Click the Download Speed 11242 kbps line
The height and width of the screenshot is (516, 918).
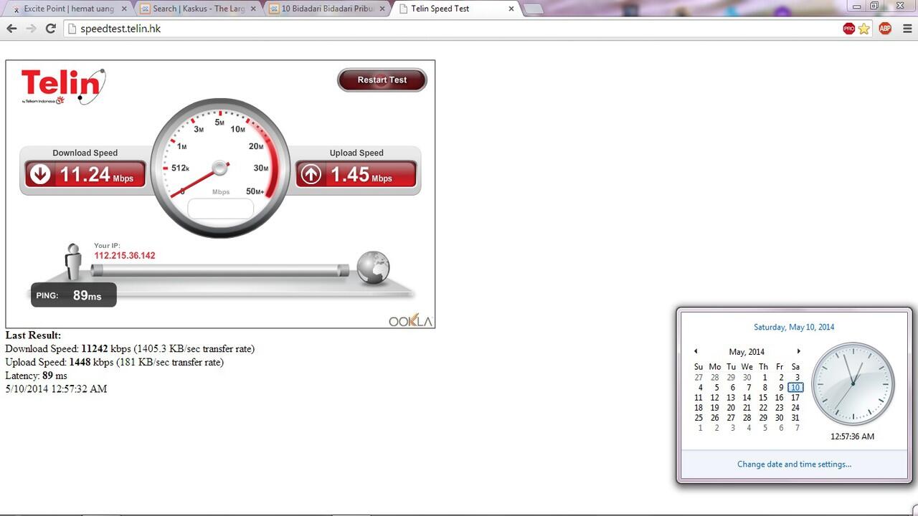click(x=130, y=349)
